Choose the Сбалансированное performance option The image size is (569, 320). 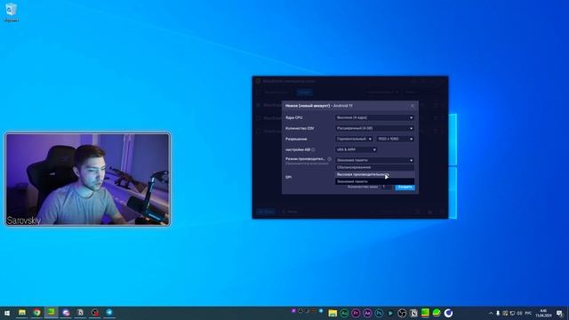point(374,167)
